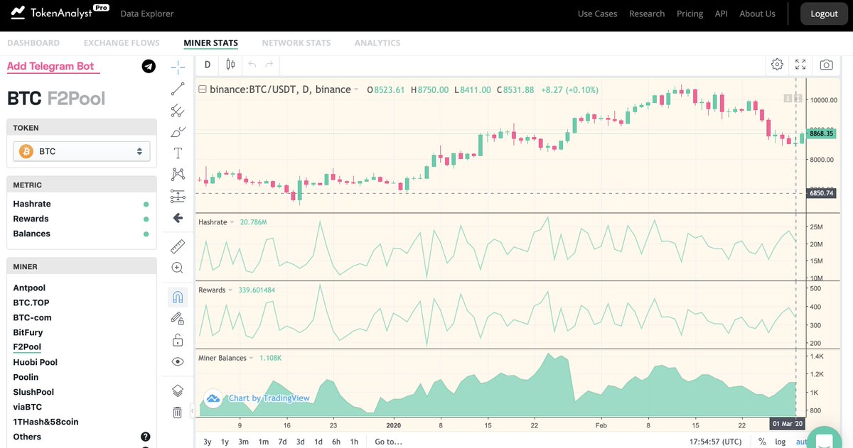This screenshot has height=448, width=853.
Task: Click the Telegram paper-plane icon
Action: point(148,66)
